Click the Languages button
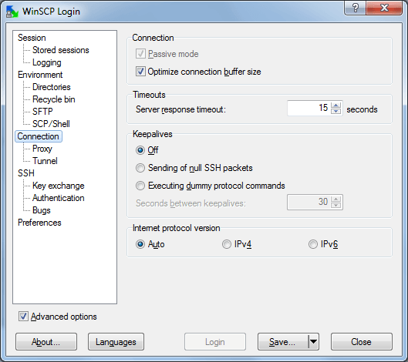 point(116,342)
